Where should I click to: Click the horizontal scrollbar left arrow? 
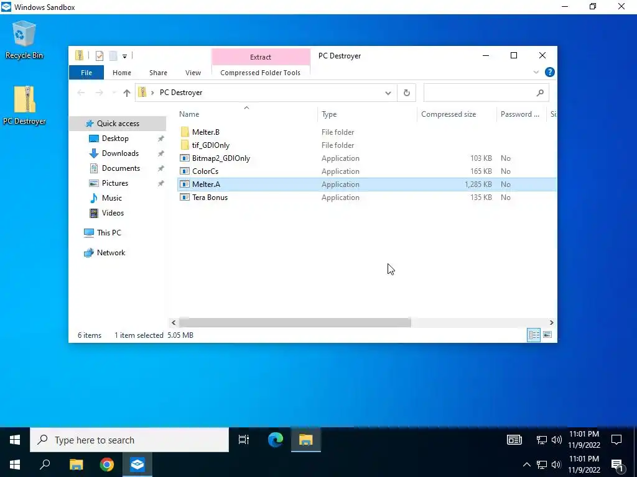(174, 323)
